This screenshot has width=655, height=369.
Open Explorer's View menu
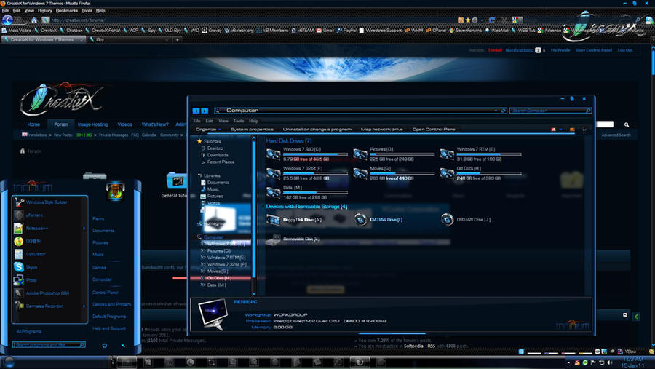pyautogui.click(x=223, y=121)
